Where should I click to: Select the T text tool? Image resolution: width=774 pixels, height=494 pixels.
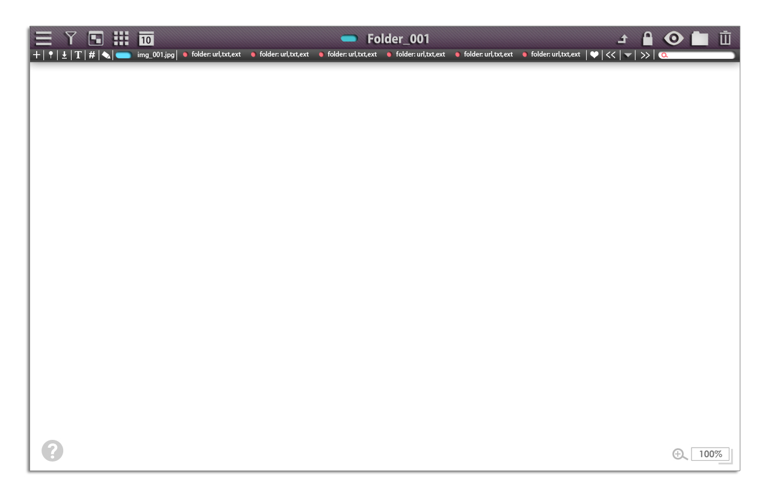78,55
